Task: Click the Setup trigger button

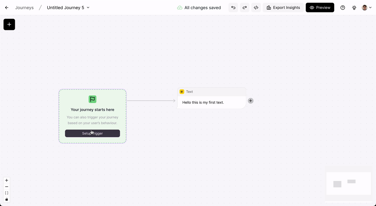Action: click(92, 133)
